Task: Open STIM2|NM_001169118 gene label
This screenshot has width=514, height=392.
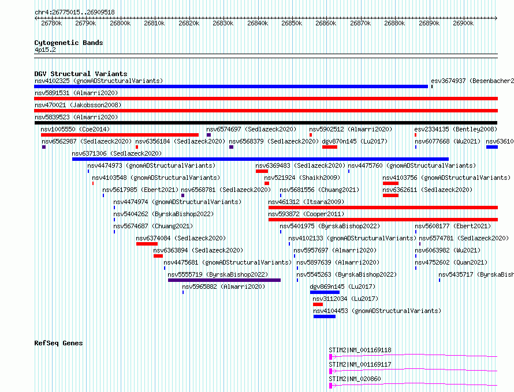Action: (360, 350)
